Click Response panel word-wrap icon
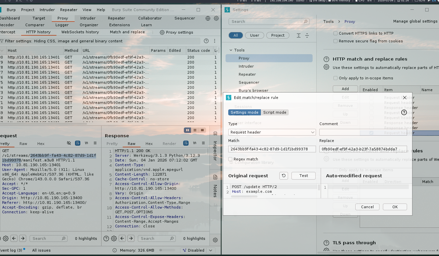 click(186, 143)
